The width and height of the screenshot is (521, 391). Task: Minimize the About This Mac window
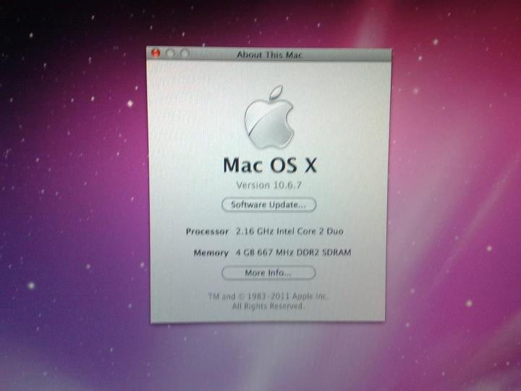point(171,54)
